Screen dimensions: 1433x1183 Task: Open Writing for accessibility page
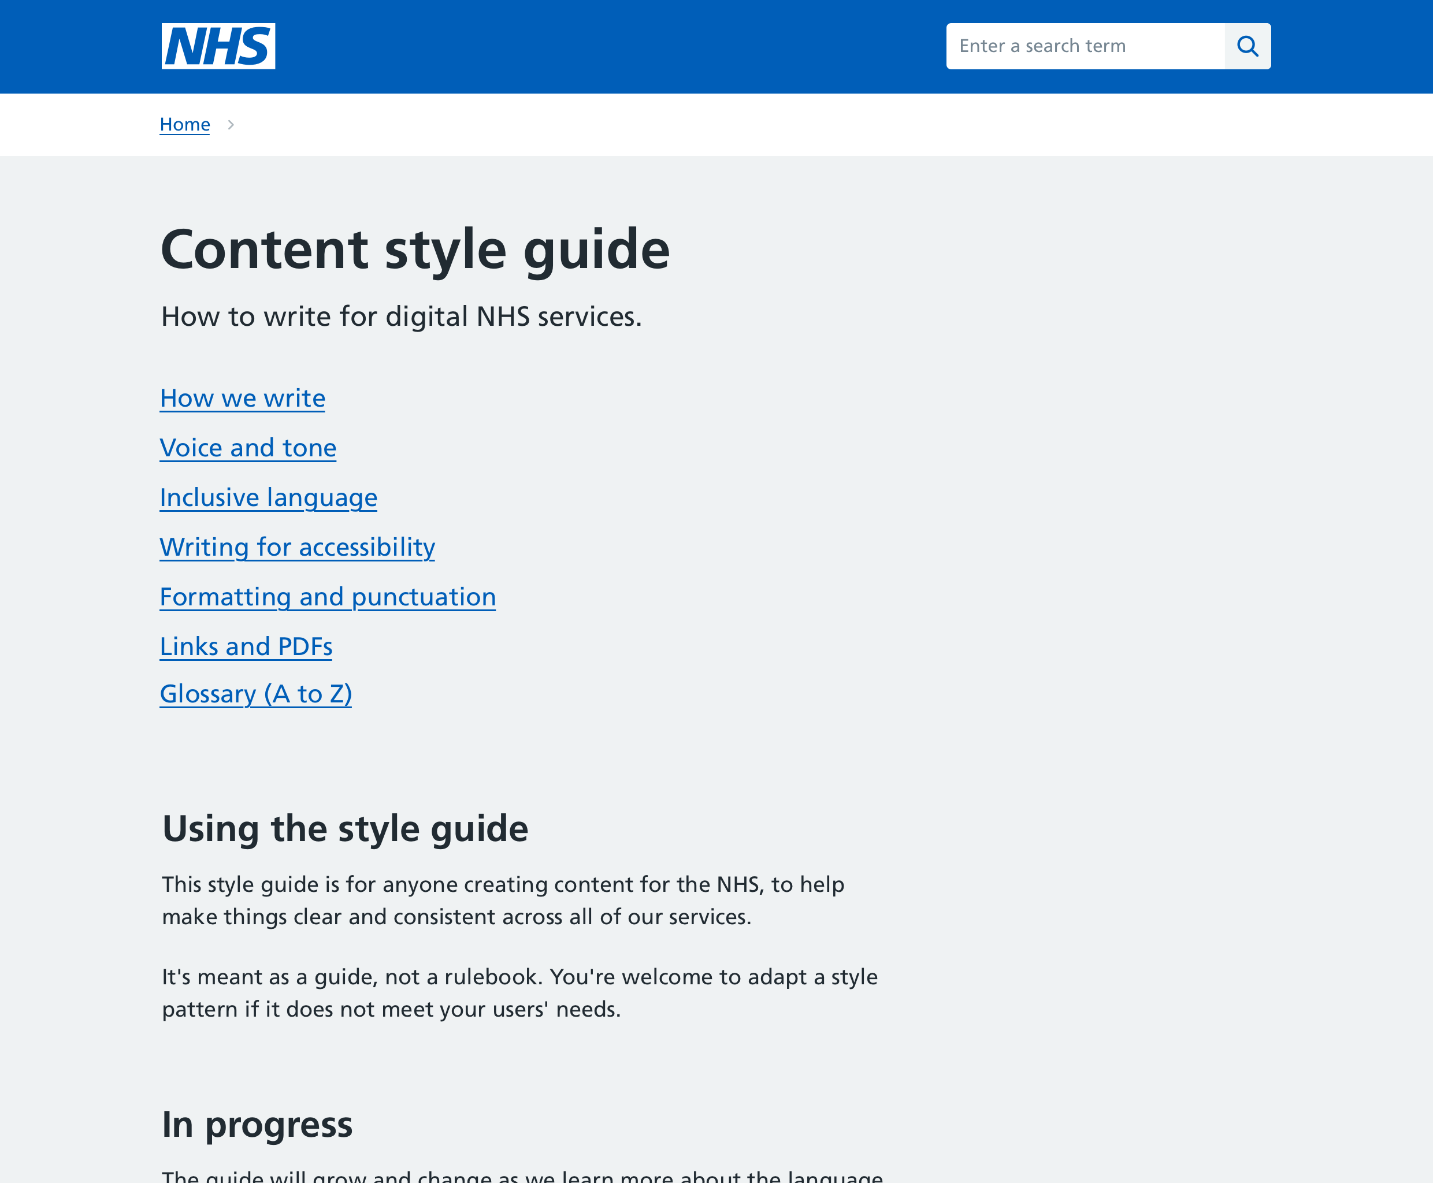[x=298, y=548]
